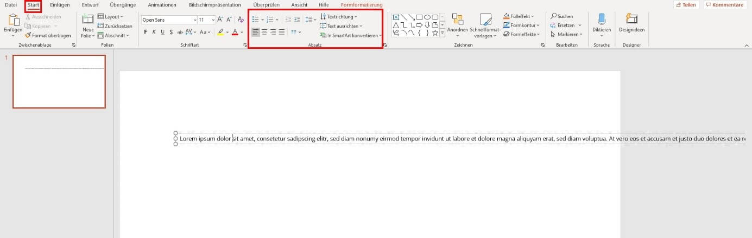Image resolution: width=752 pixels, height=238 pixels.
Task: Select the center text alignment icon
Action: (x=264, y=32)
